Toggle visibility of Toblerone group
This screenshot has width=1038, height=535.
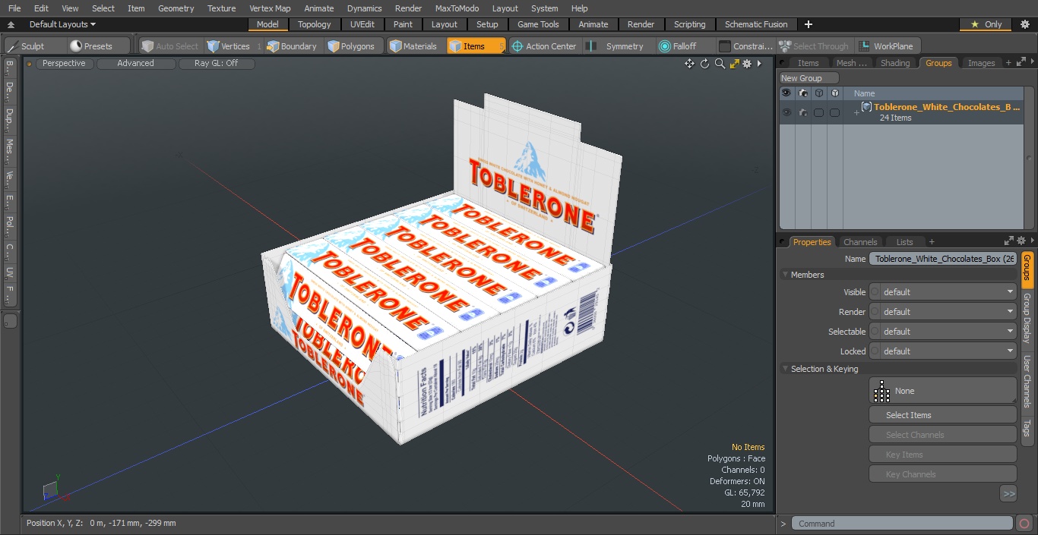point(786,112)
